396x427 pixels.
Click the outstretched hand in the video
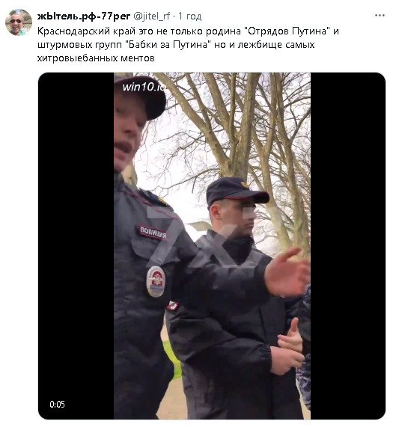[287, 272]
